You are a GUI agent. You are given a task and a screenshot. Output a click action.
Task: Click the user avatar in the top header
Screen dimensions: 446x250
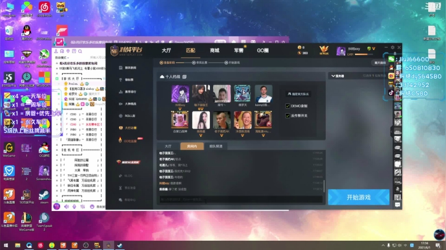click(x=341, y=51)
